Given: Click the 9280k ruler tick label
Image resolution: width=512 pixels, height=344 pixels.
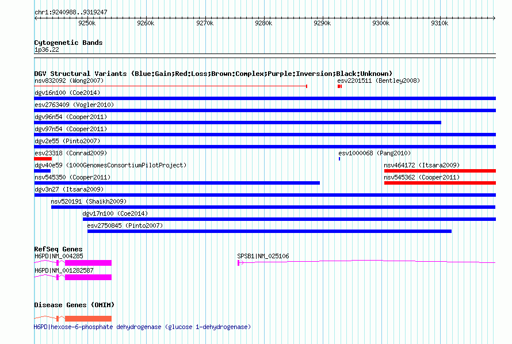Looking at the screenshot, I should pyautogui.click(x=263, y=23).
